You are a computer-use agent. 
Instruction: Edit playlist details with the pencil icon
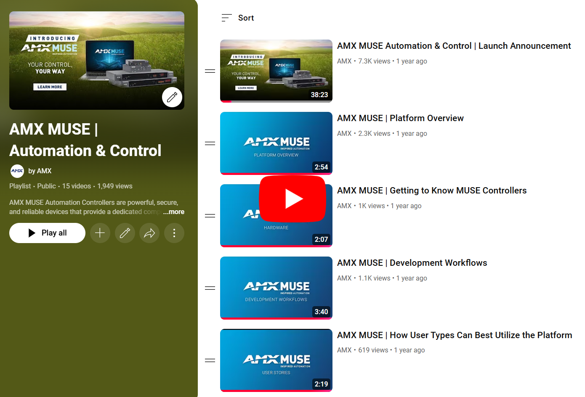pyautogui.click(x=125, y=233)
